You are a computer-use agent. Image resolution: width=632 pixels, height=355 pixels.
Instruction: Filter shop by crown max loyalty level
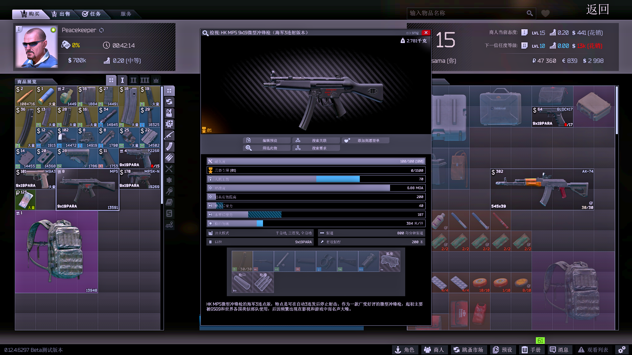(156, 80)
